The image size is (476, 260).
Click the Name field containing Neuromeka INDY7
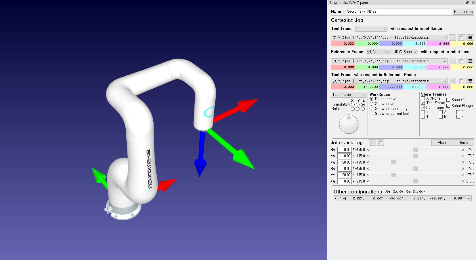coord(398,11)
